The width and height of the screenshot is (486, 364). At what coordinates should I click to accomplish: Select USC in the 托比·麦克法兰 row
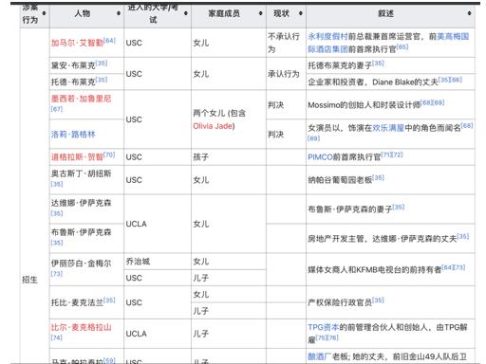(x=134, y=302)
